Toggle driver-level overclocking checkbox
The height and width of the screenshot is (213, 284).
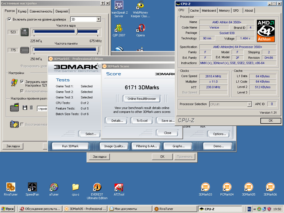pos(10,19)
